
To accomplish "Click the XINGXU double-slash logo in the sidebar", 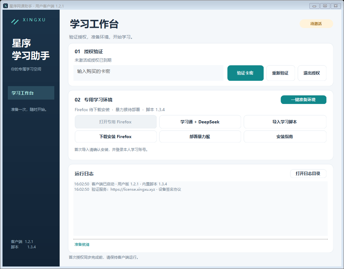I will click(x=15, y=21).
